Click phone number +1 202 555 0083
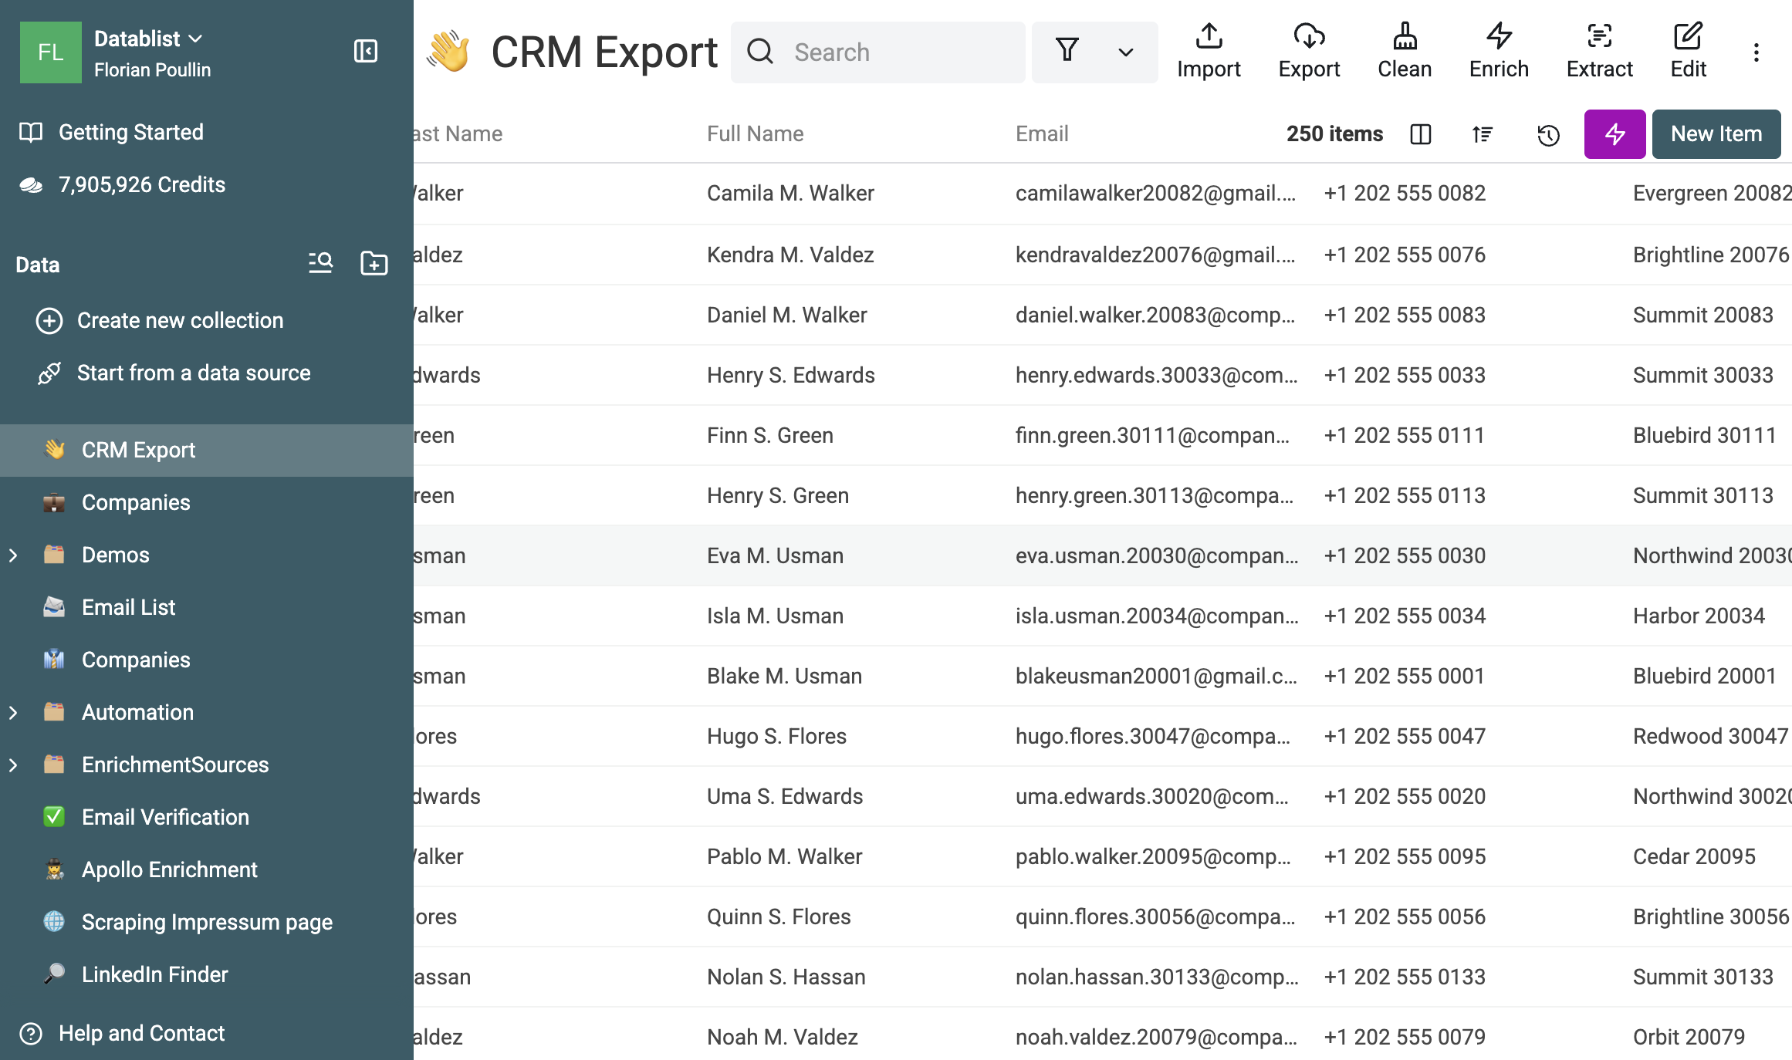Image resolution: width=1792 pixels, height=1060 pixels. (x=1405, y=315)
